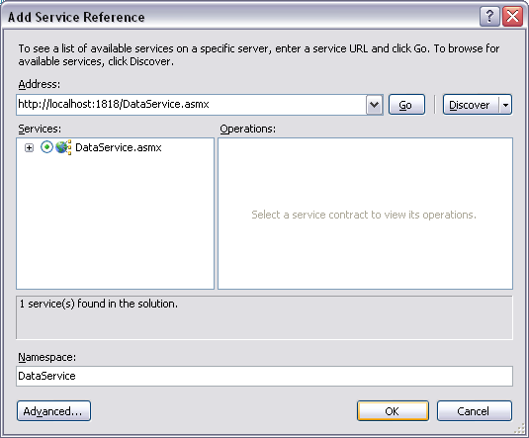
Task: Open the Discover button dropdown arrow
Action: coord(505,105)
